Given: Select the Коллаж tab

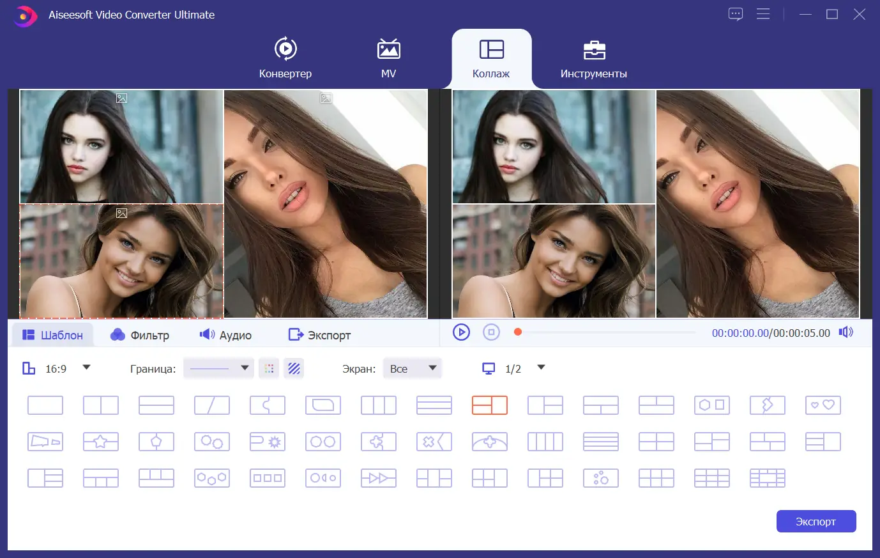Looking at the screenshot, I should 491,58.
